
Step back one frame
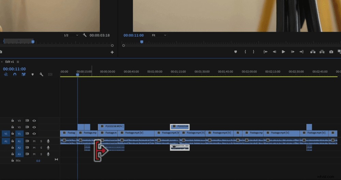(275, 52)
